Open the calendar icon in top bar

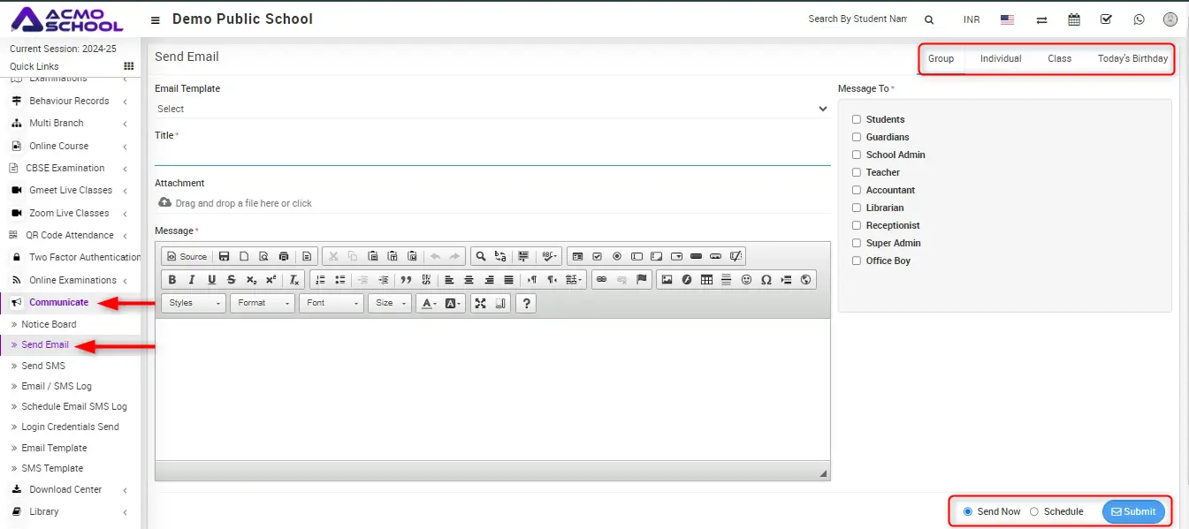1074,19
